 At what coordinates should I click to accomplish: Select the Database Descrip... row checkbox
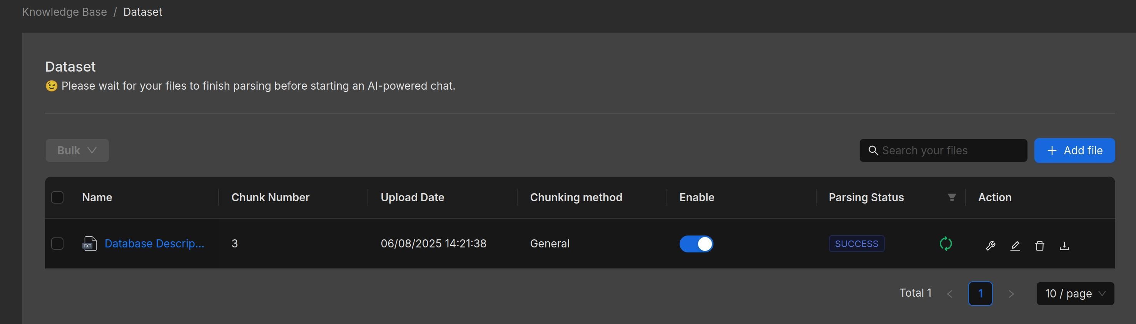[57, 244]
